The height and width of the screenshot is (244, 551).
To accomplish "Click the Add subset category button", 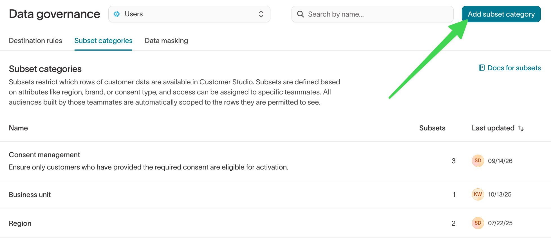I will [501, 14].
